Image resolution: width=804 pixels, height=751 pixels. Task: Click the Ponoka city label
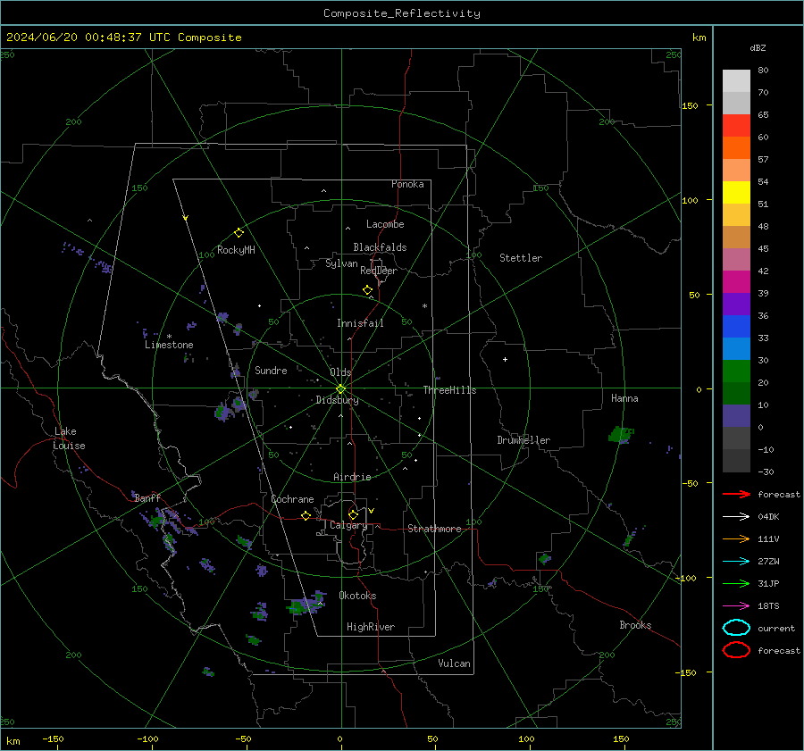tap(407, 184)
